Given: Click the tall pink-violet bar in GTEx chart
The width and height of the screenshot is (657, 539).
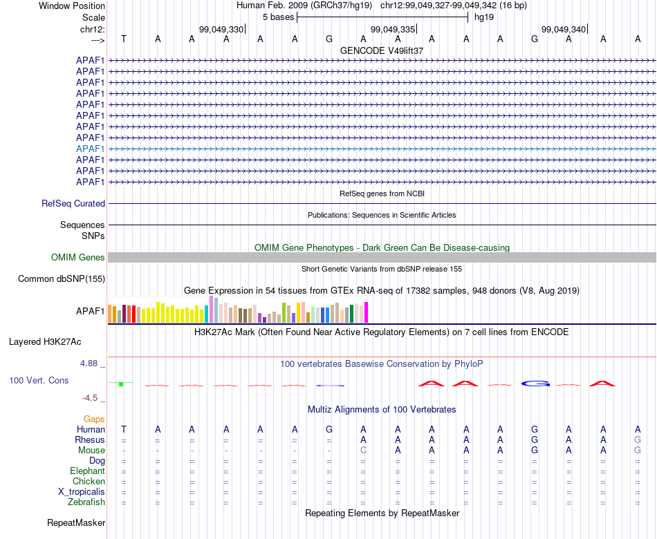Looking at the screenshot, I should tap(211, 310).
